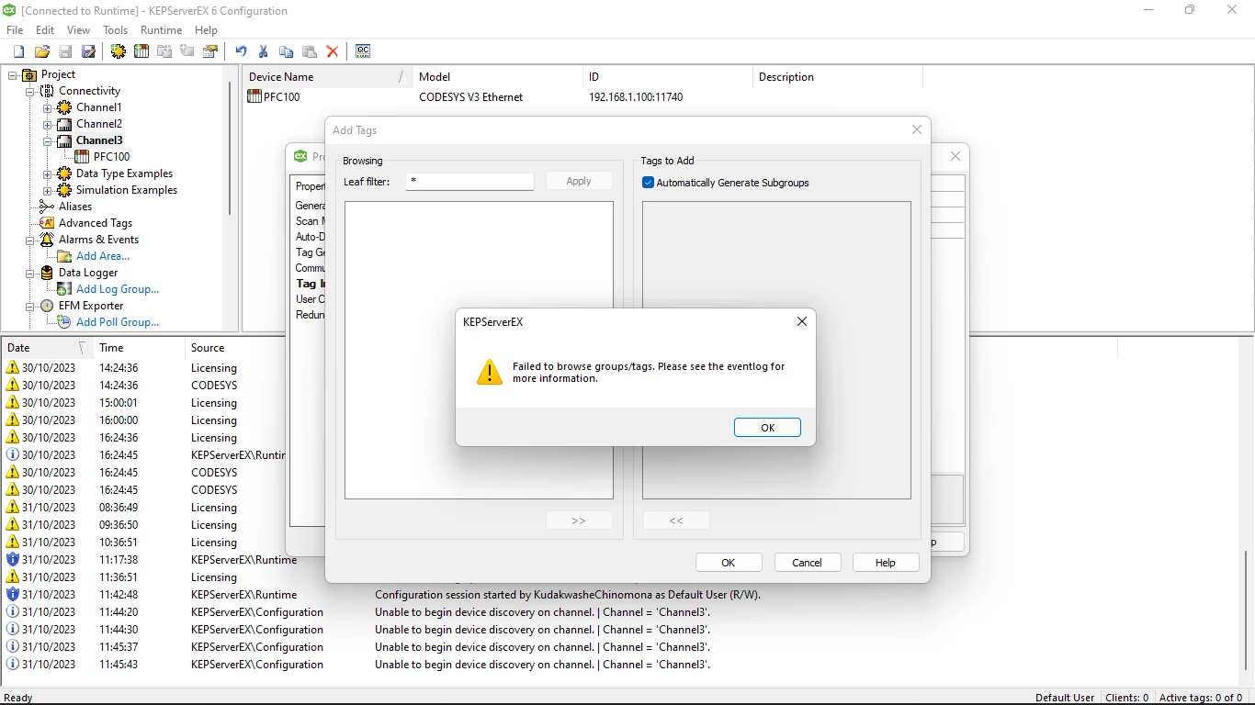Click the Add Log Group... link

[x=118, y=289]
